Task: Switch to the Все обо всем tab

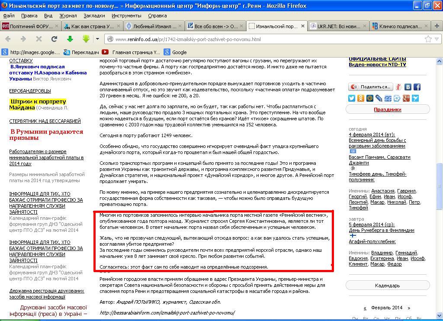Action: (x=215, y=26)
